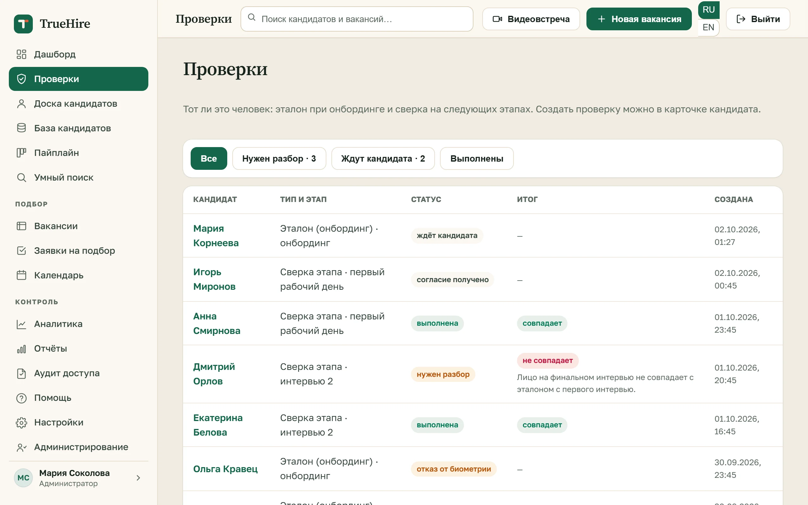The width and height of the screenshot is (808, 505).
Task: Click the calendar icon for Календарь
Action: 21,275
